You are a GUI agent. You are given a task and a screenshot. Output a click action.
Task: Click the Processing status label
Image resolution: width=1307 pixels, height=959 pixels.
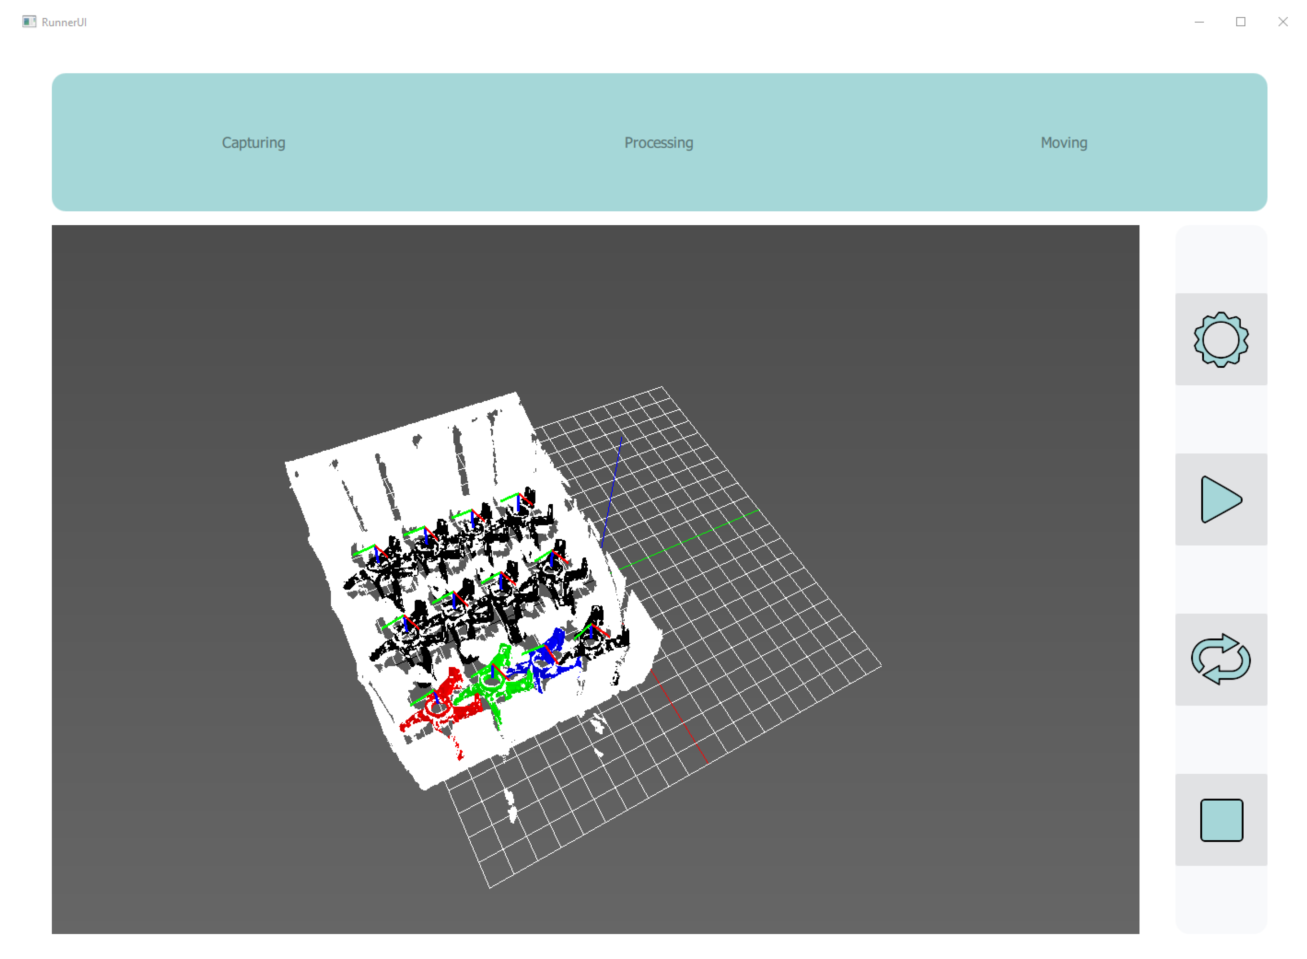[x=659, y=143]
